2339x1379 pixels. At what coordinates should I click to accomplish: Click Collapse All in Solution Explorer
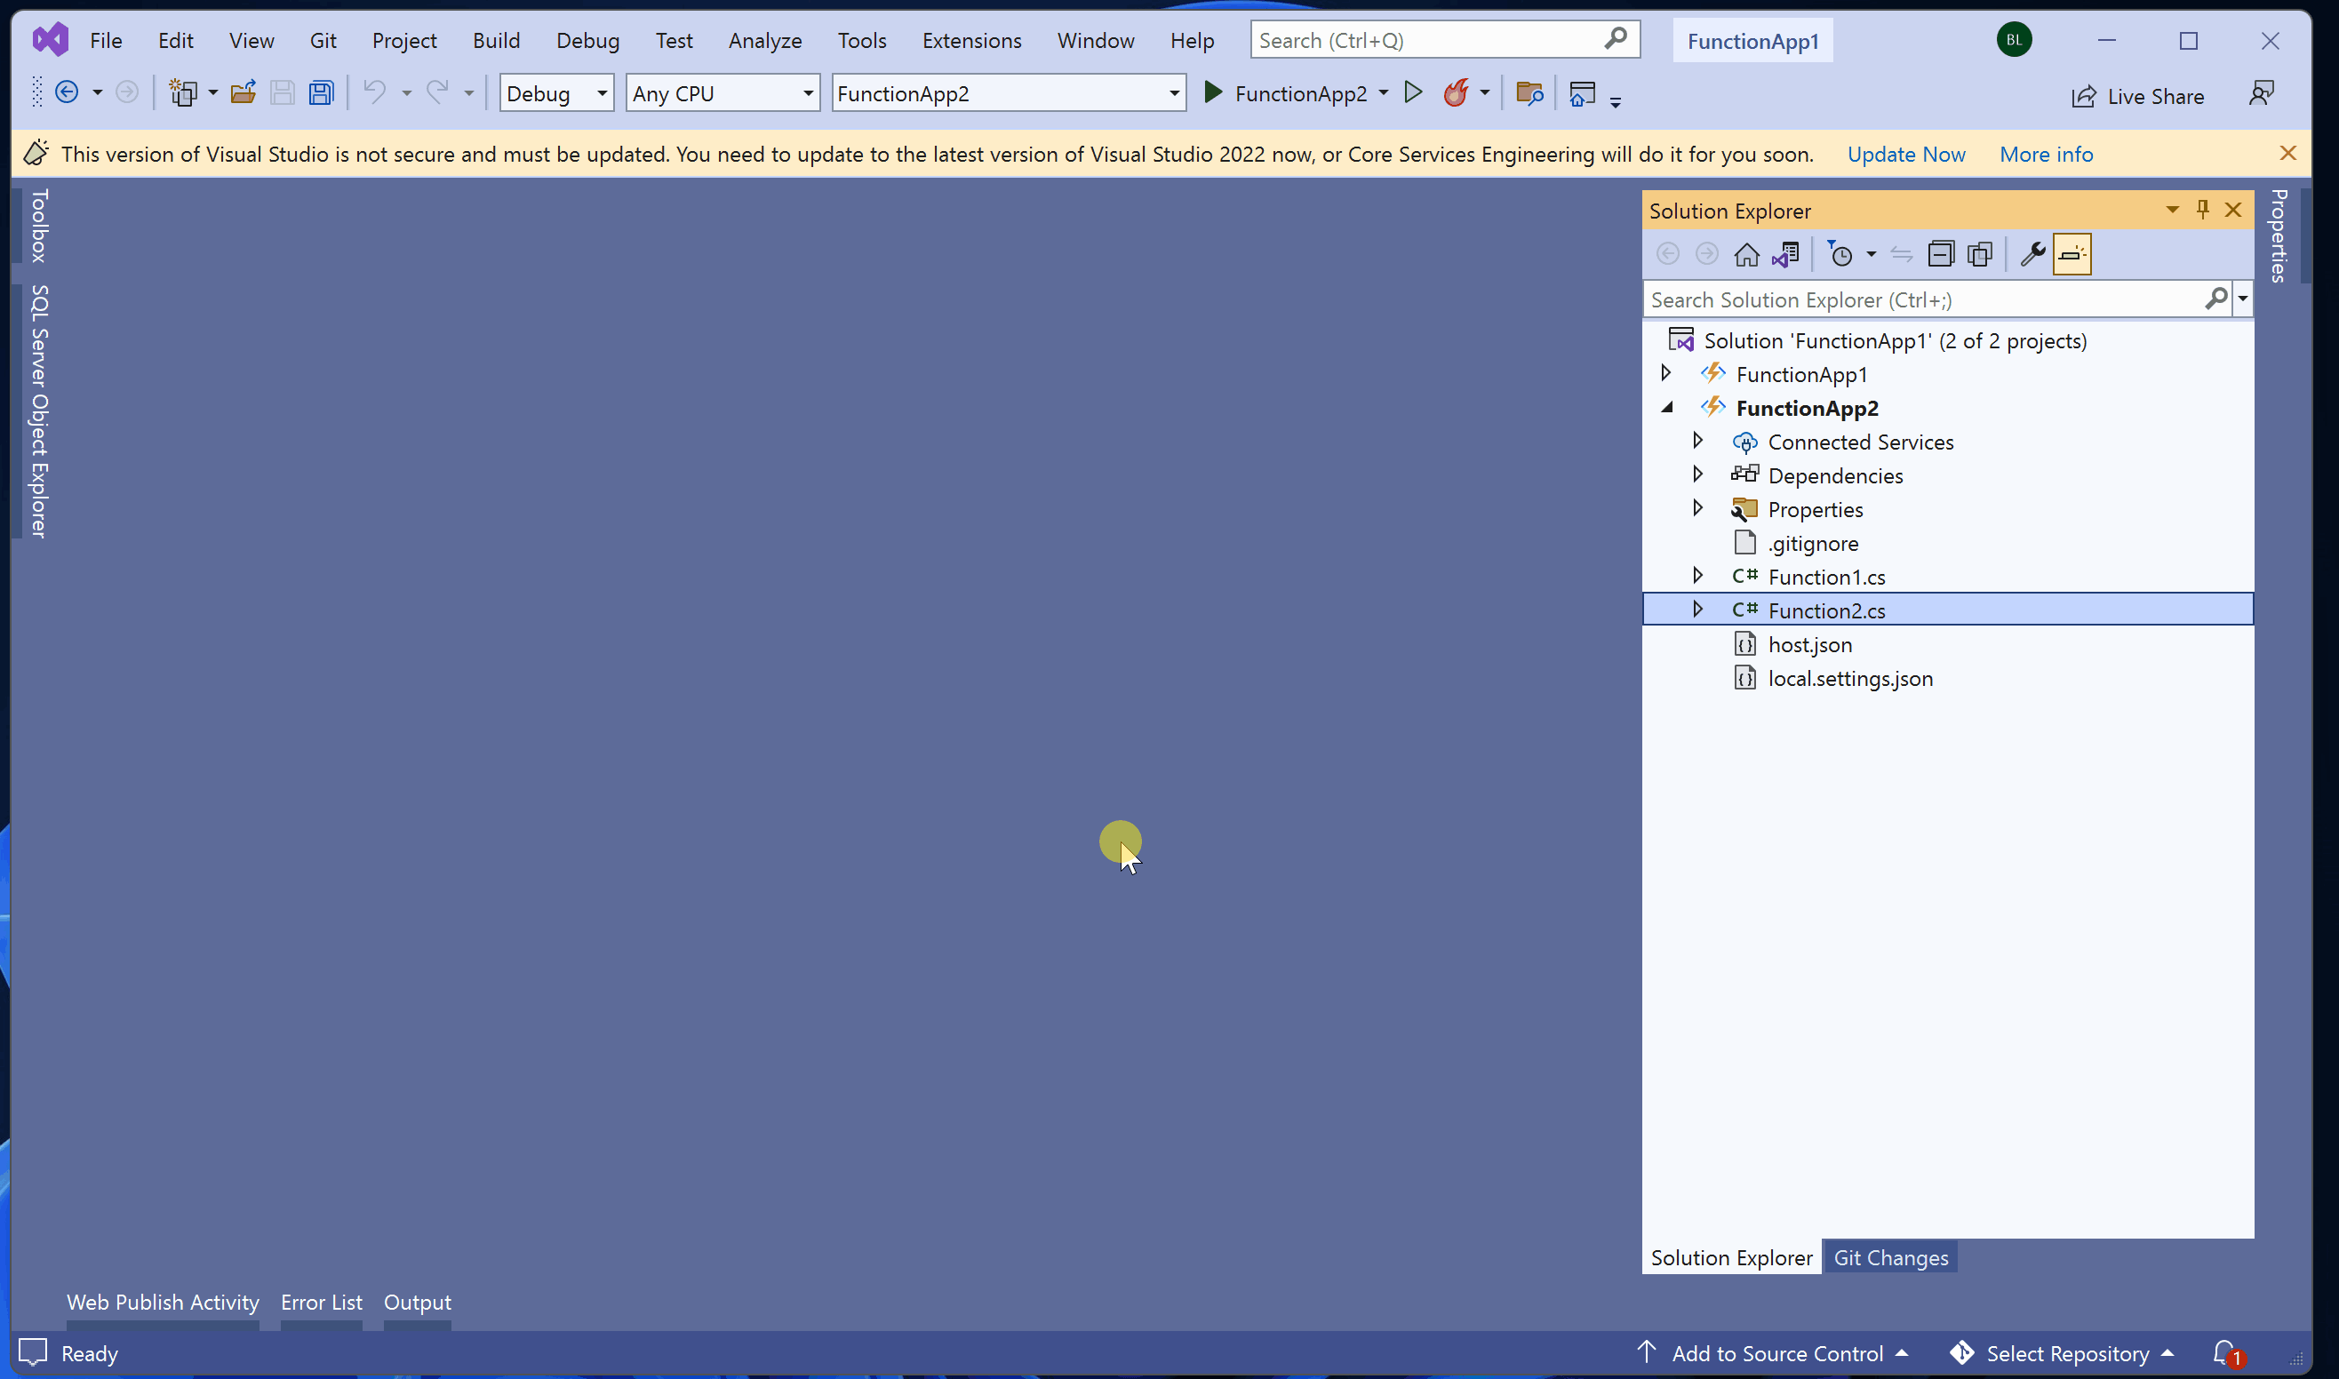[1940, 255]
